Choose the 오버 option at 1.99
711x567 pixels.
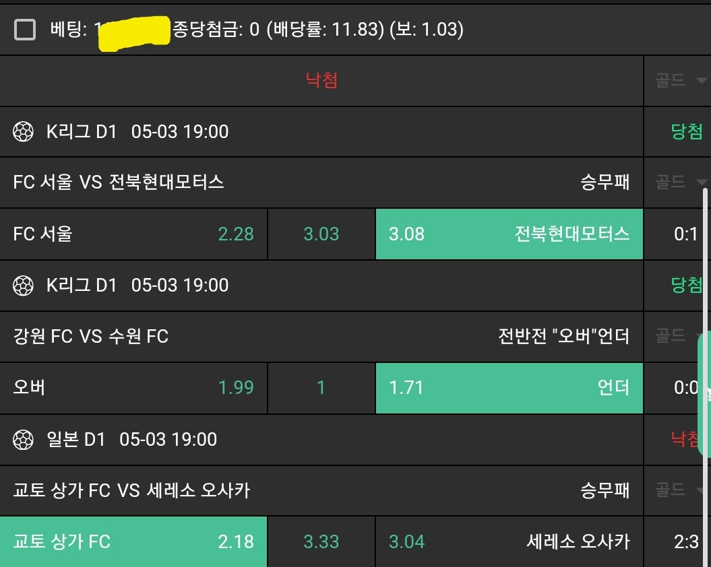(x=133, y=387)
